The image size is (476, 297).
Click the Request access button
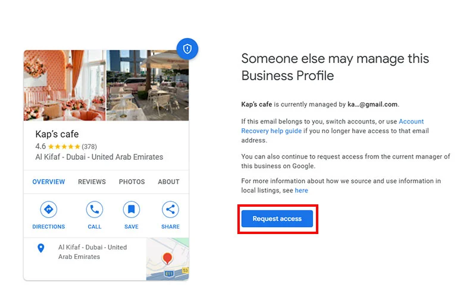tap(277, 219)
